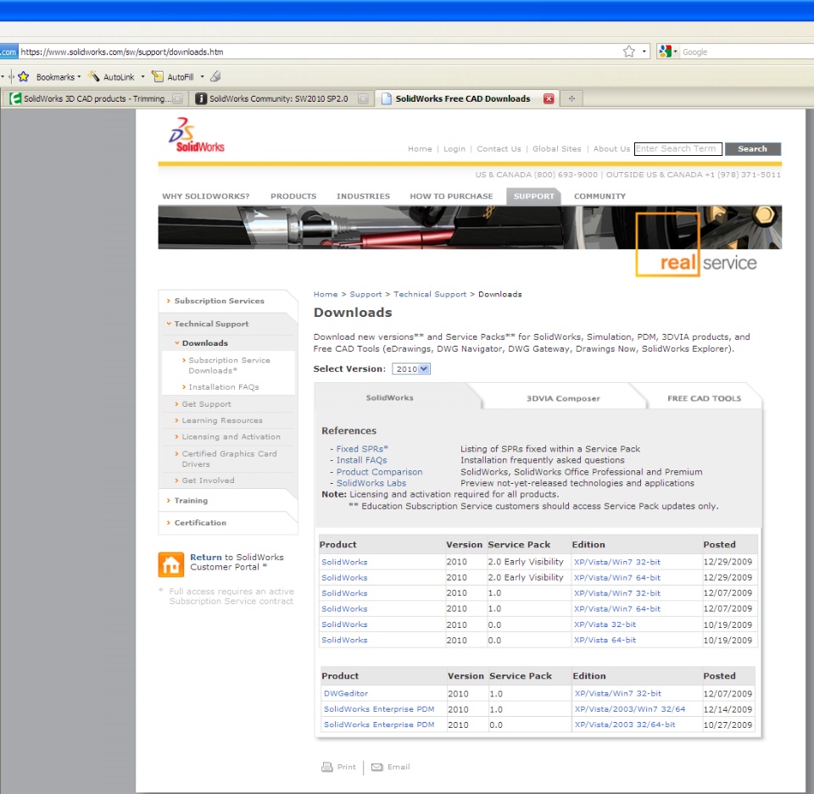Expand the Training sidebar section
The width and height of the screenshot is (814, 794).
tap(191, 500)
